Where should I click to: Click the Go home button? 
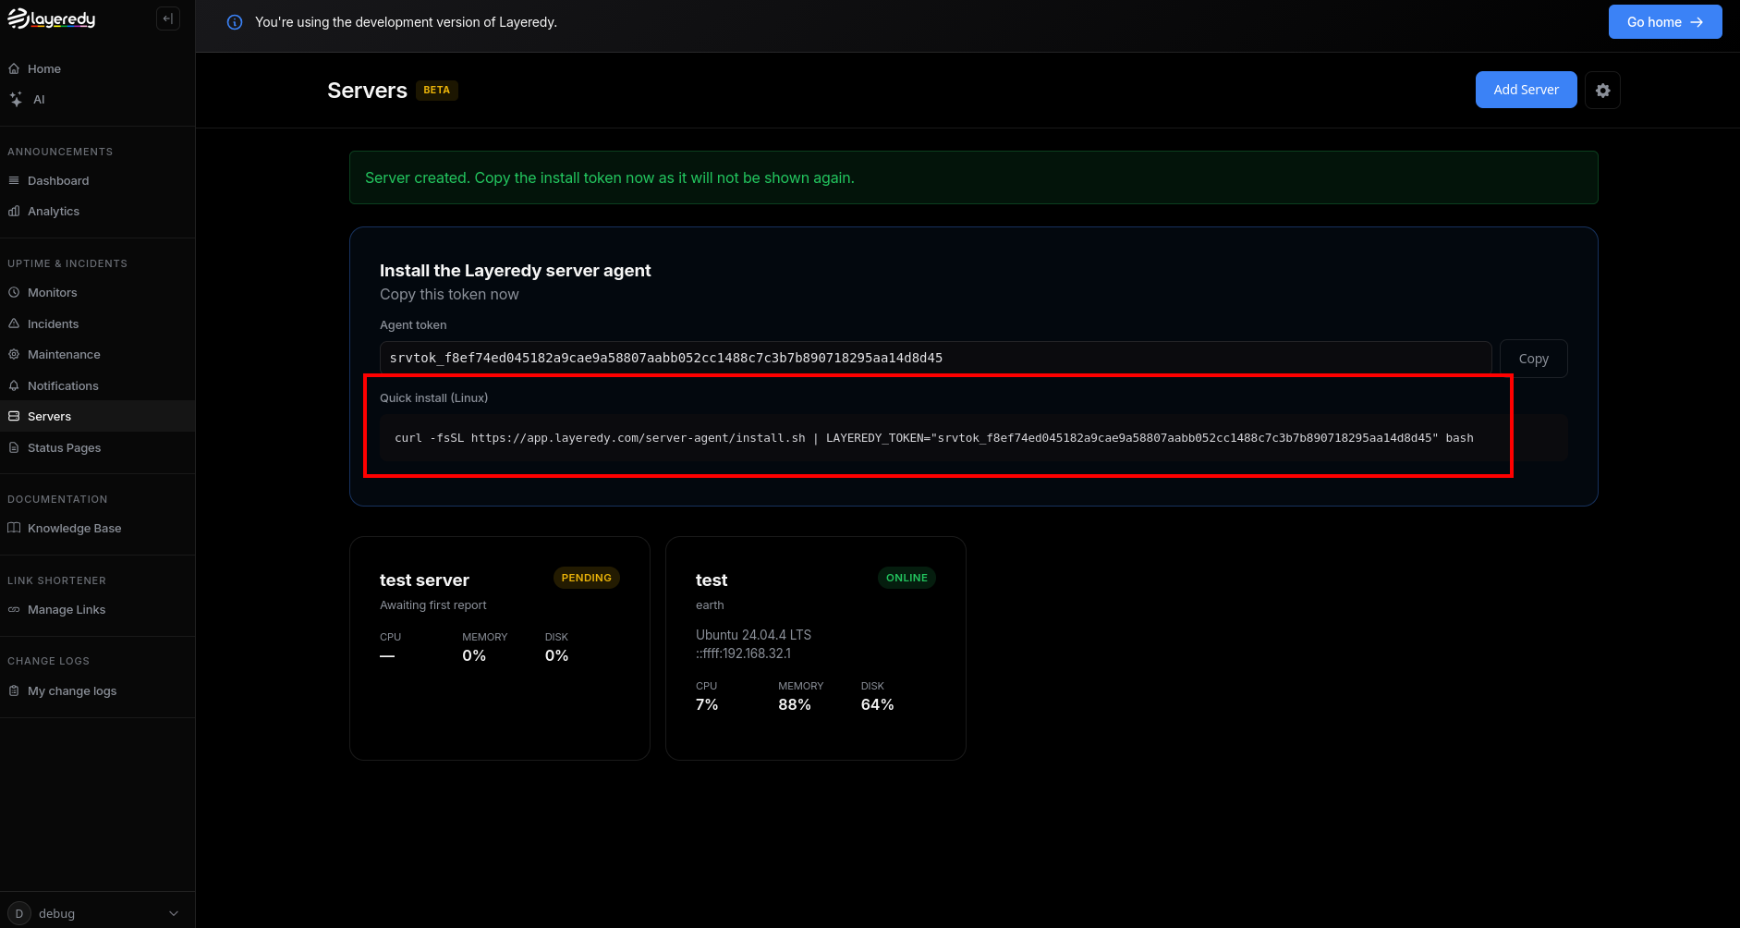[x=1664, y=22]
